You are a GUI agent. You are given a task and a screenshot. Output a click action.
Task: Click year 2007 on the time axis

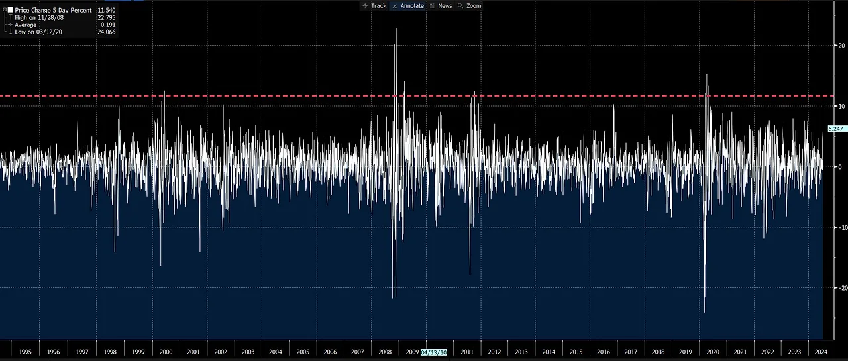pyautogui.click(x=357, y=352)
